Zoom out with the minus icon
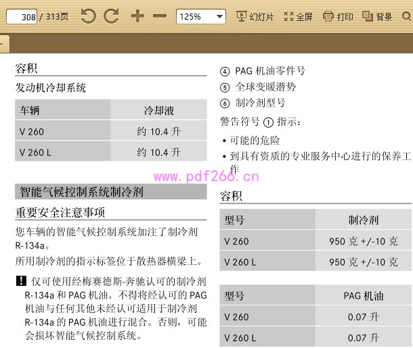The width and height of the screenshot is (413, 348). coord(160,16)
